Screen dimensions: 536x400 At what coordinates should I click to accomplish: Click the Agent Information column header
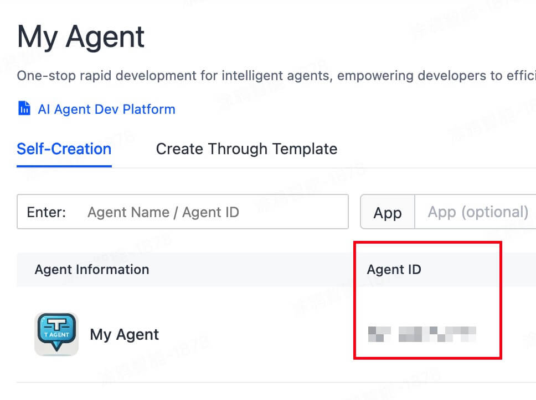[x=92, y=270]
